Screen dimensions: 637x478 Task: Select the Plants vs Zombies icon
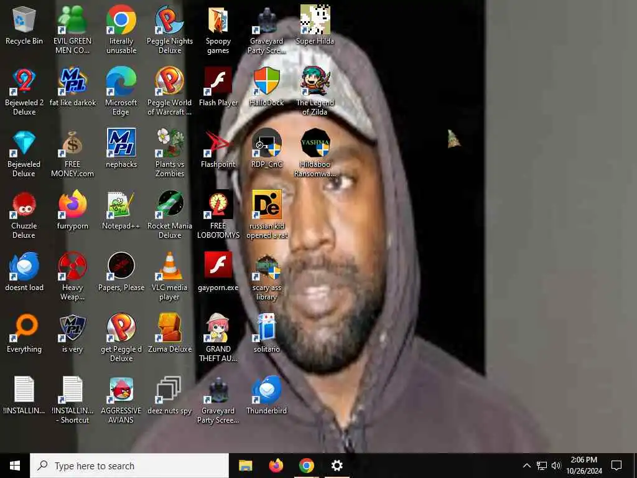(169, 143)
